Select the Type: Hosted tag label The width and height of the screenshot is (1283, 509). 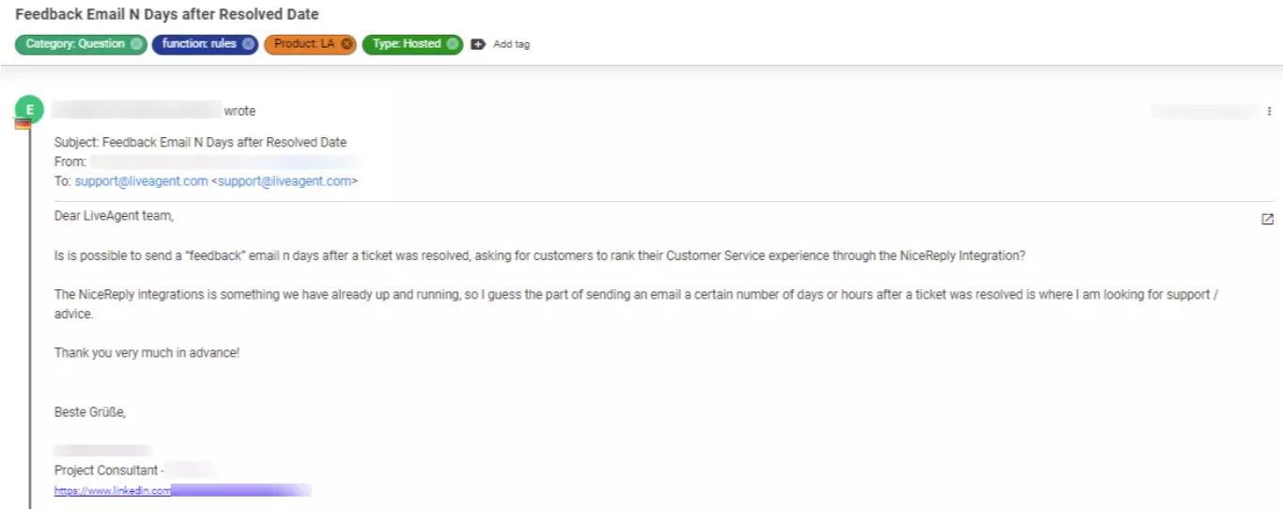(x=407, y=44)
